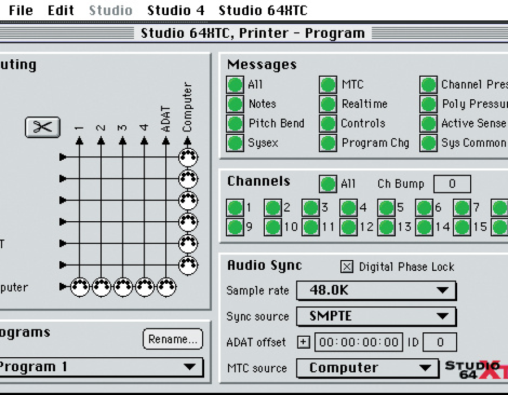This screenshot has width=508, height=395.
Task: Open the Edit menu
Action: coord(61,10)
